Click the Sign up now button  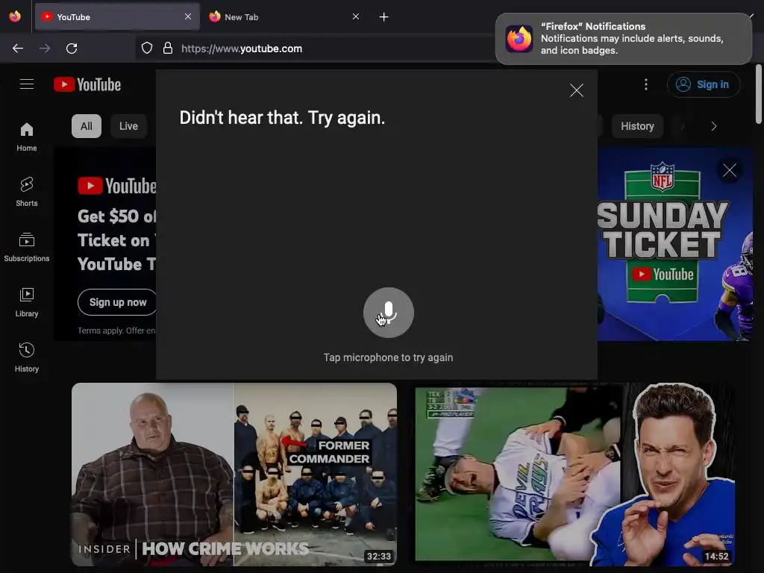point(117,302)
